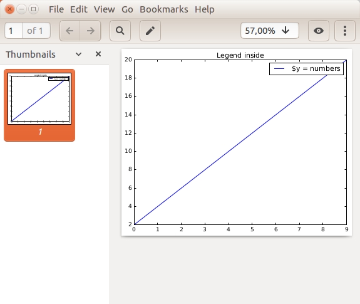Click the page number input field
Screen dimensions: 360x304
coord(13,31)
